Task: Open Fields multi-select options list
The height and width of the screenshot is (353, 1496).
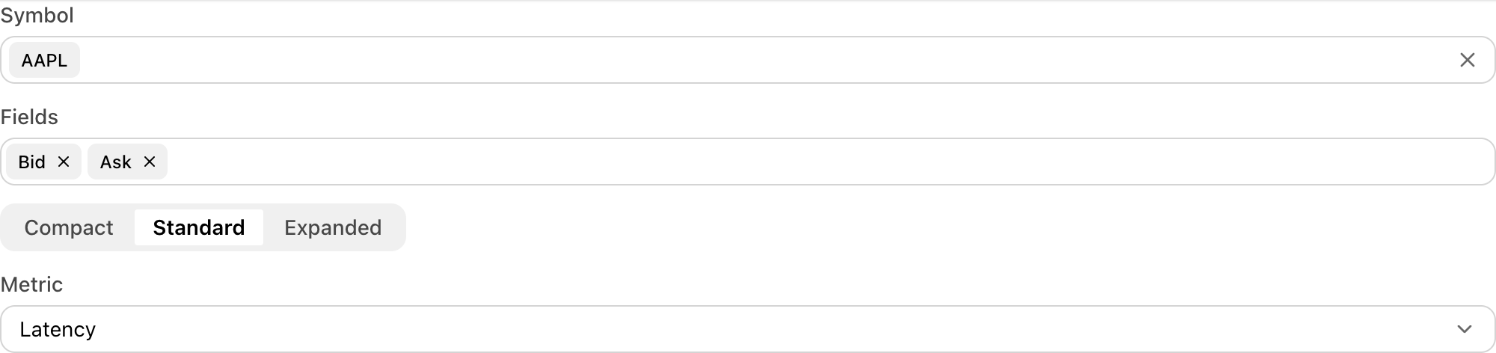Action: (x=748, y=162)
